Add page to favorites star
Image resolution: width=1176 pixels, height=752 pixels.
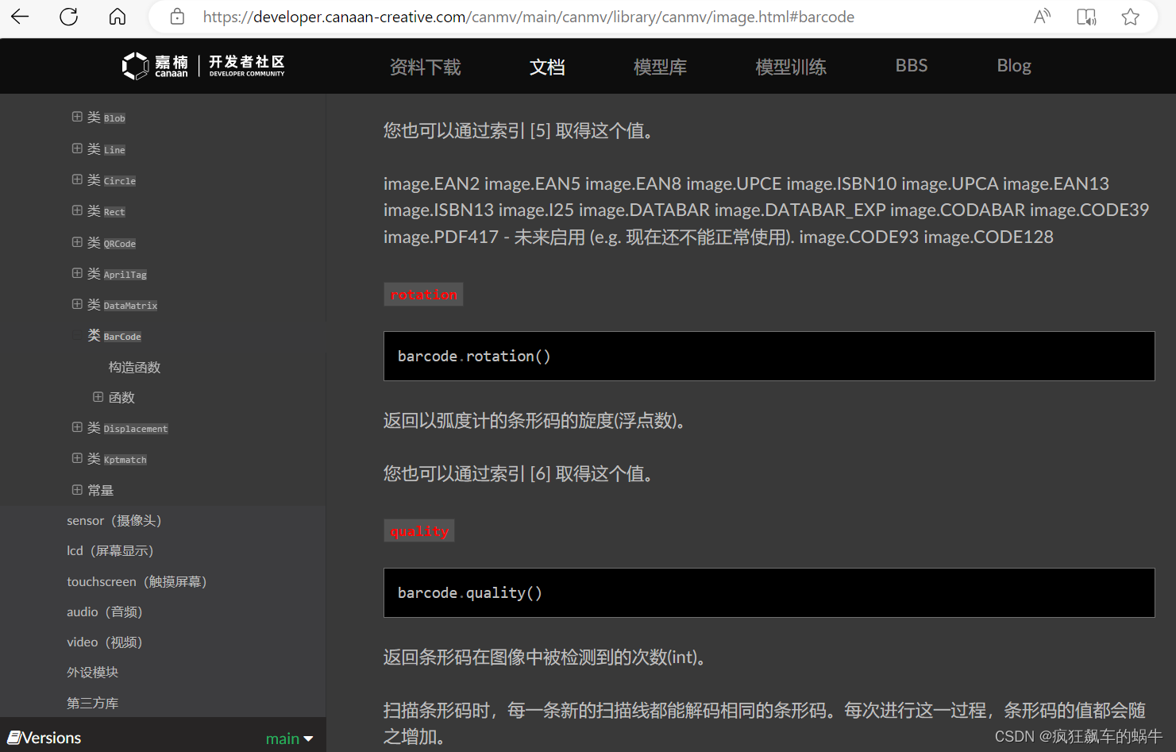click(1131, 17)
